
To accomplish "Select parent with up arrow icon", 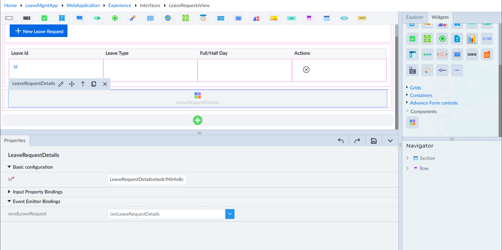I will 83,84.
